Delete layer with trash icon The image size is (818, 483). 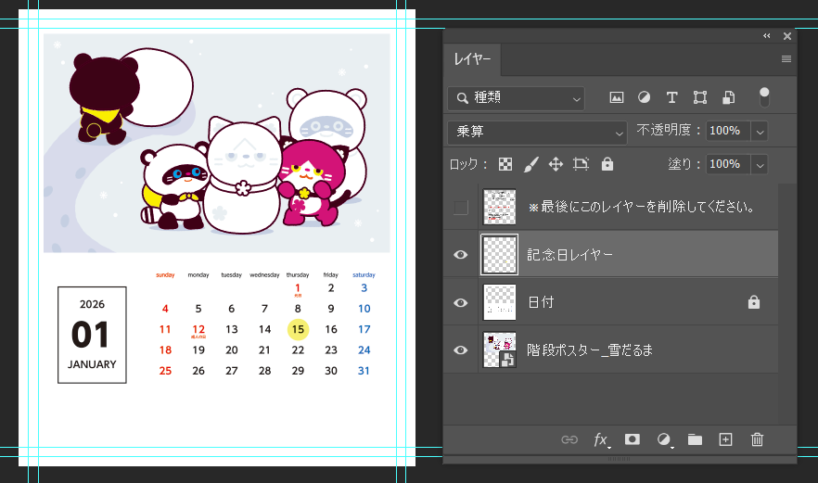(x=757, y=439)
